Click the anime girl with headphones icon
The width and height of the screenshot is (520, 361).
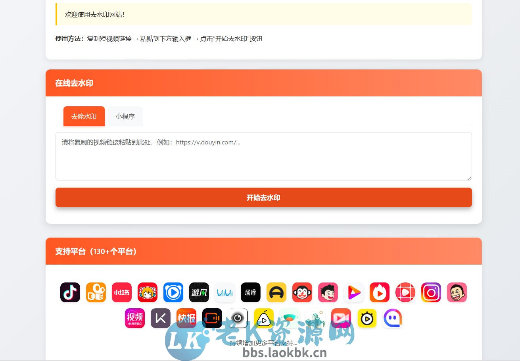tap(148, 292)
